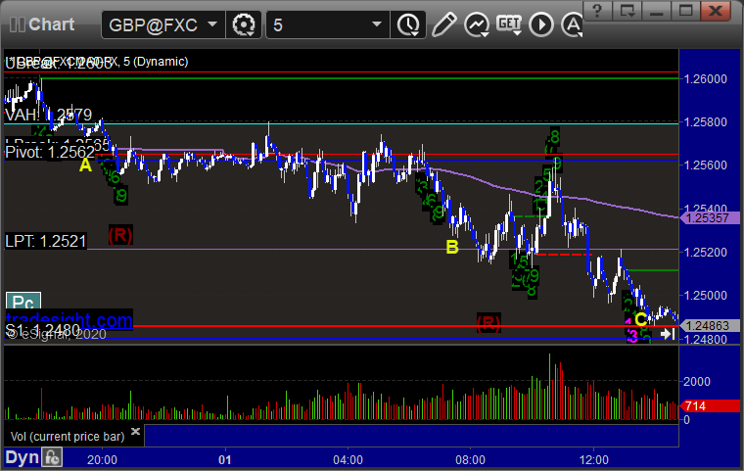The height and width of the screenshot is (471, 744).
Task: Click the yellow C wave marker
Action: [x=640, y=319]
